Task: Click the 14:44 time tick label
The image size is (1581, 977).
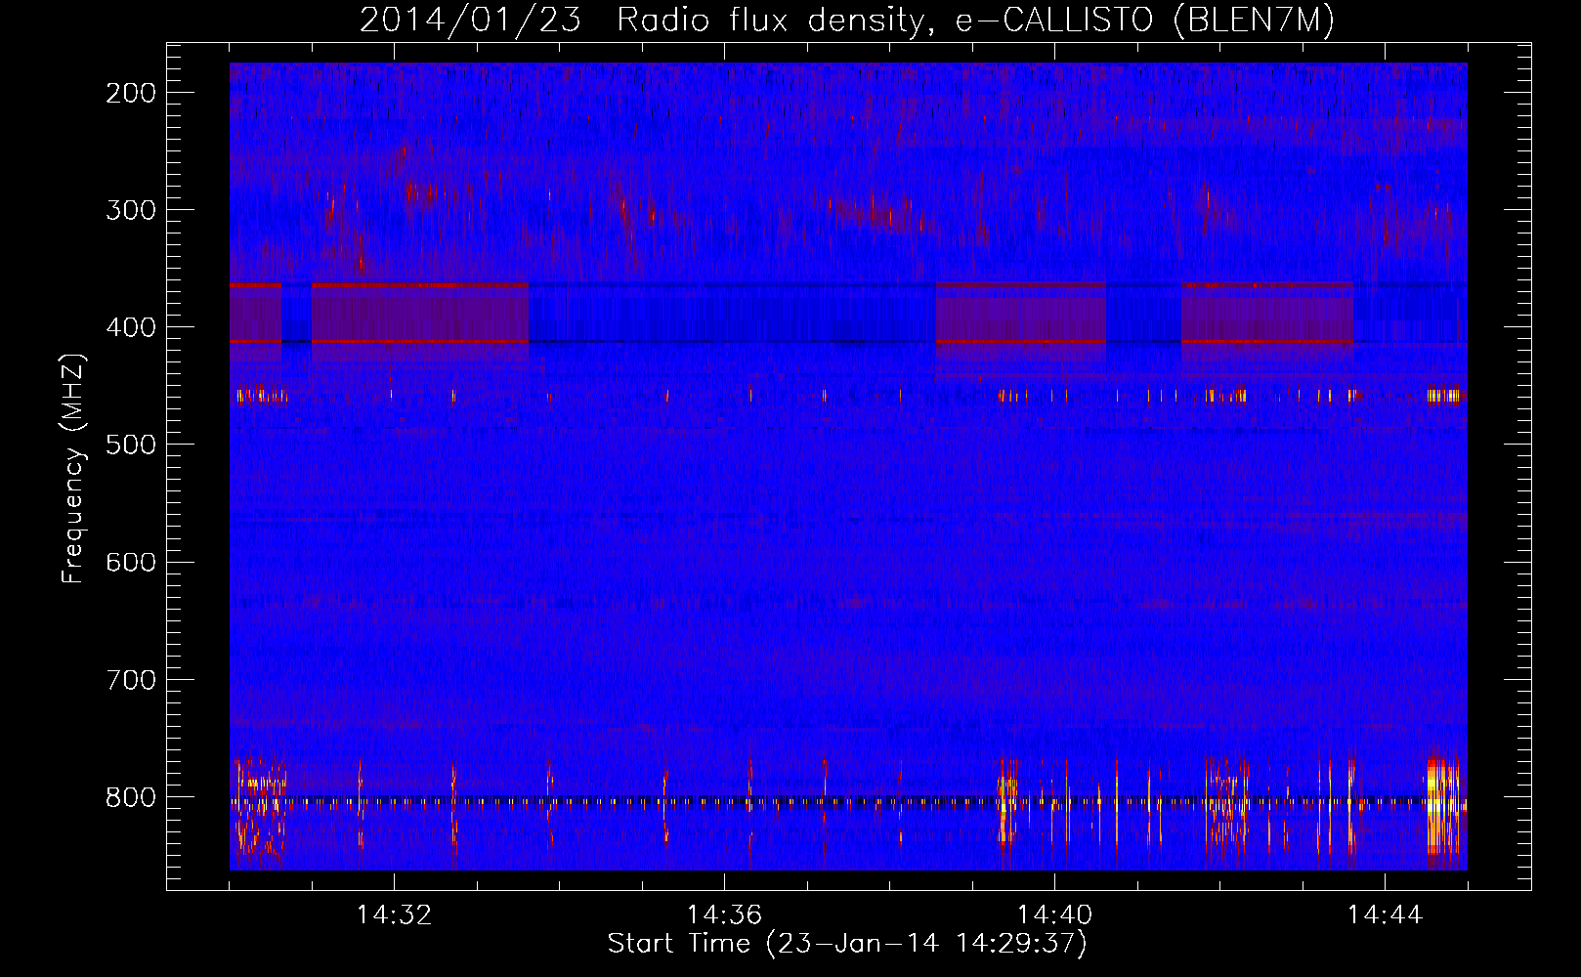Action: [1385, 915]
